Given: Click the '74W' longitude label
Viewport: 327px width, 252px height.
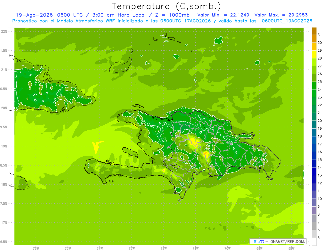Looking at the screenshot, I should point(100,248).
